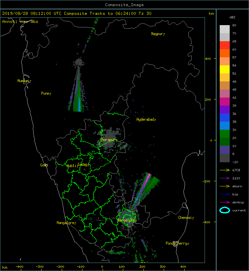This screenshot has width=249, height=271.
Task: Click the purple 111V arrow legend icon
Action: pos(225,178)
